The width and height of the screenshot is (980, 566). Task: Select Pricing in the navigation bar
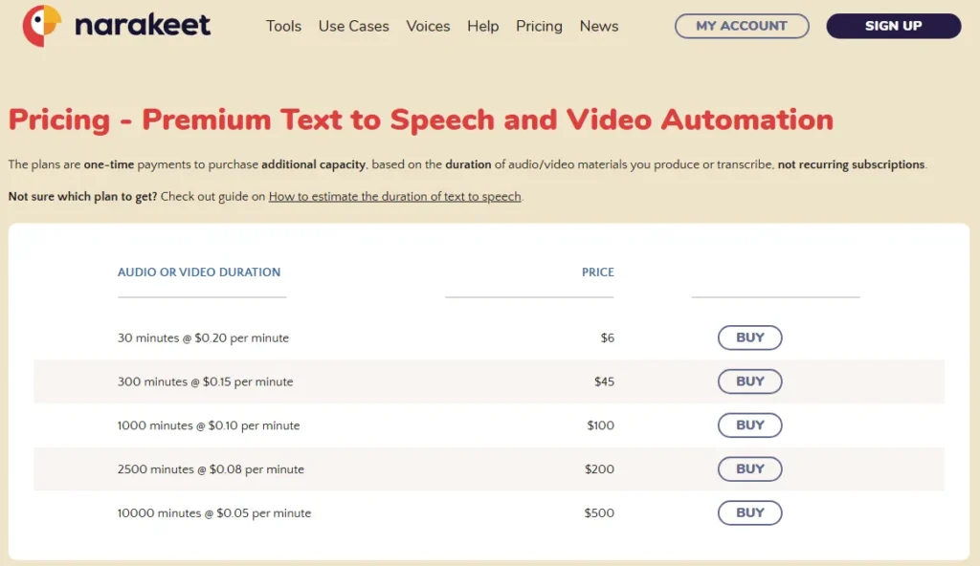pyautogui.click(x=540, y=26)
